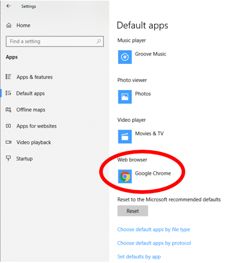The height and width of the screenshot is (263, 233).
Task: Click the Video player label
Action: (131, 120)
